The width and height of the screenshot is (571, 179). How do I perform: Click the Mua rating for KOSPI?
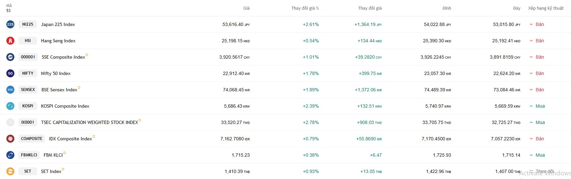point(540,106)
